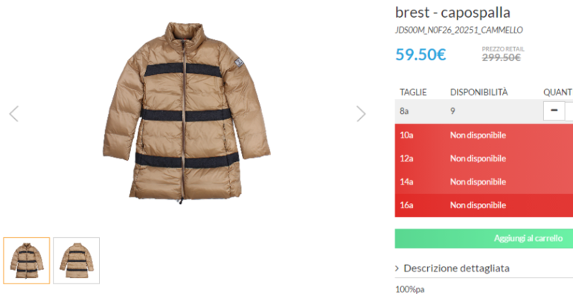Click the chevron beside Descrizione dettagliata

coord(397,269)
